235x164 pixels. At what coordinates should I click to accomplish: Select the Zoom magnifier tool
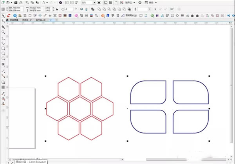(3, 32)
